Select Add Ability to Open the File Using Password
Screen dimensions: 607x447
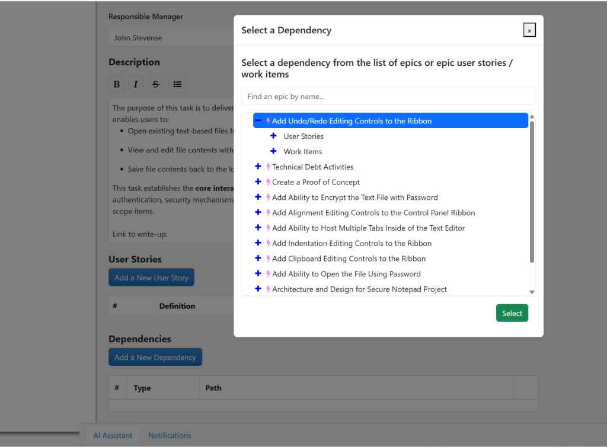(346, 274)
